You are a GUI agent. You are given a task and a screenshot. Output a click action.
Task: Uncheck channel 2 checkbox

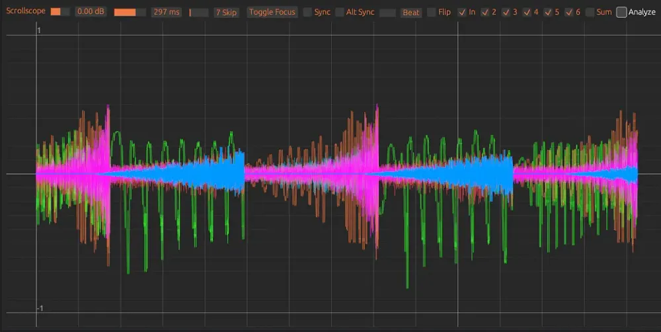pyautogui.click(x=485, y=13)
